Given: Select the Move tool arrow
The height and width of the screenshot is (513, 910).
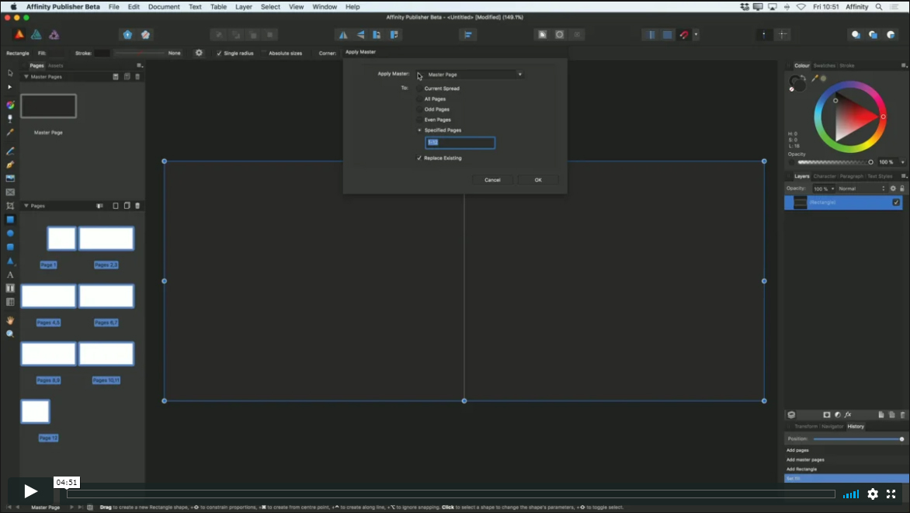Looking at the screenshot, I should 10,73.
